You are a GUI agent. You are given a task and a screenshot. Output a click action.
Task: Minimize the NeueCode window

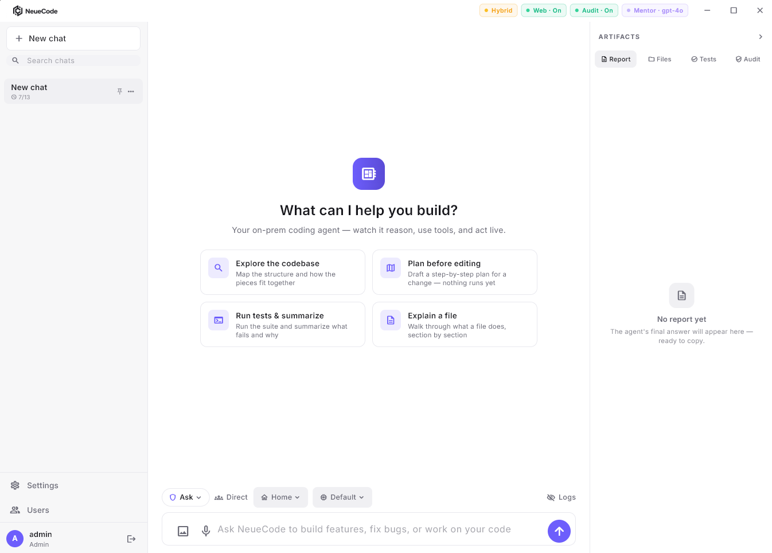point(707,10)
